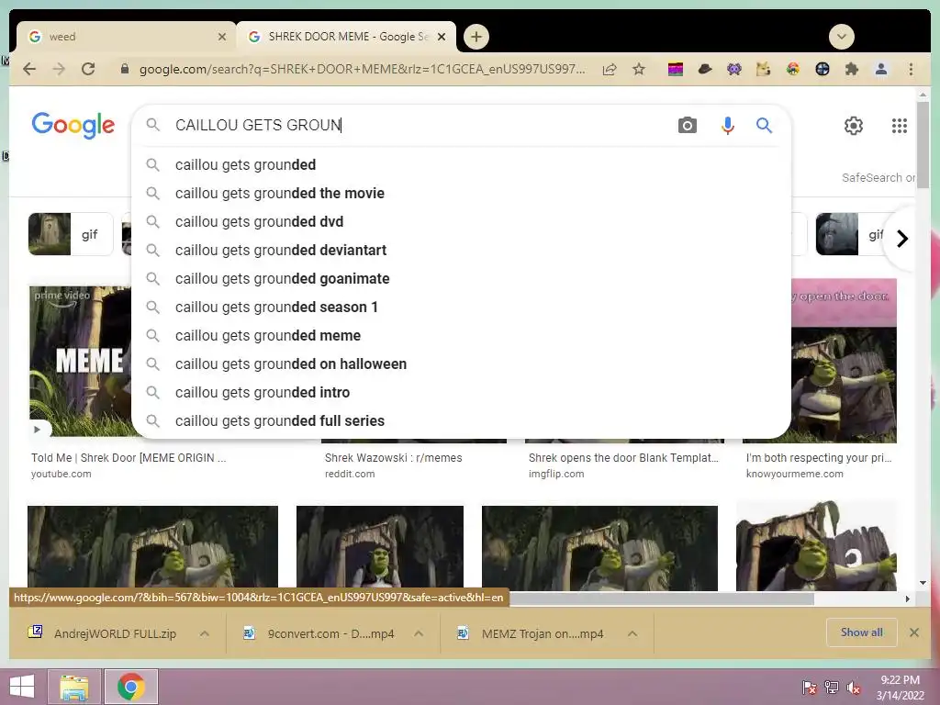This screenshot has width=940, height=705.
Task: Open the MEMZ Trojan mp4 download
Action: (532, 633)
